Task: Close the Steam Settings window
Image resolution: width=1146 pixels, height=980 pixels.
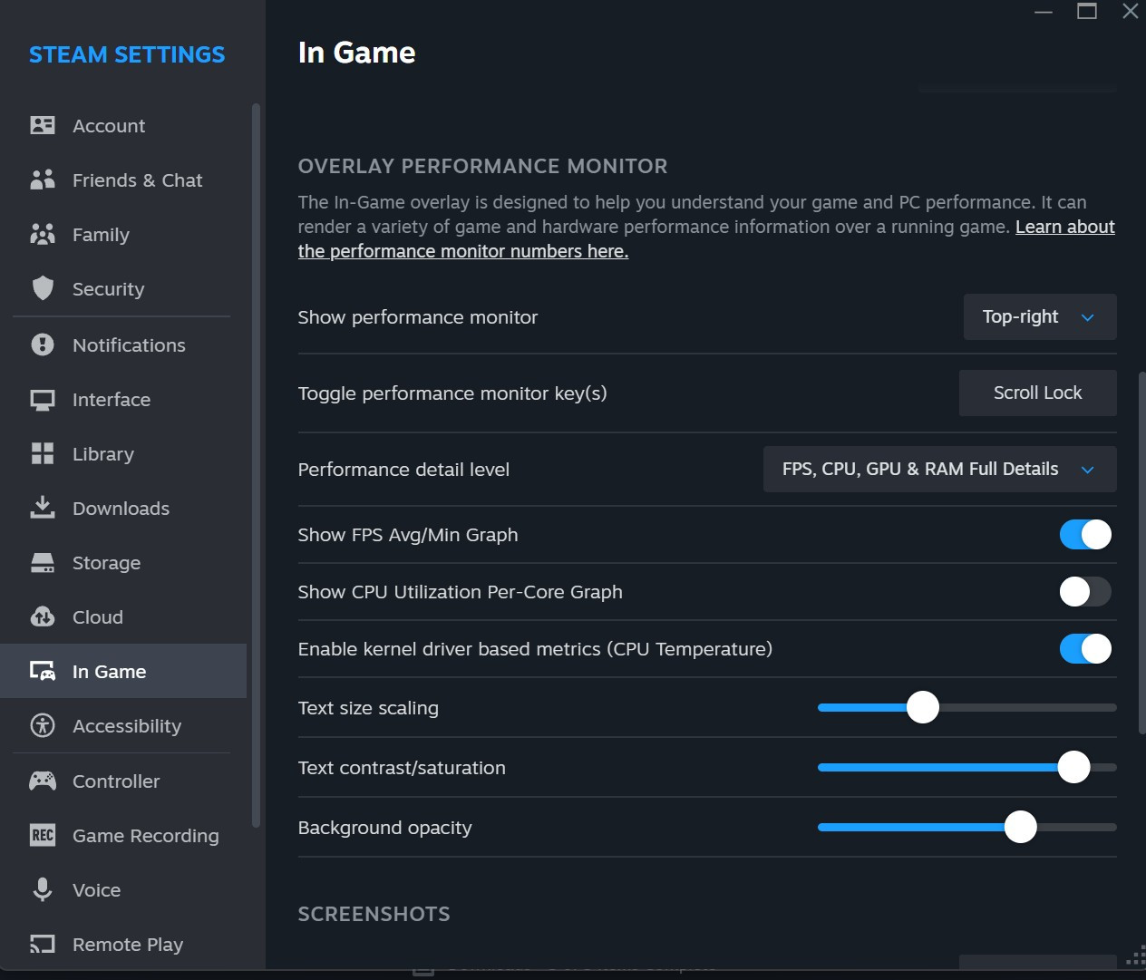Action: pos(1131,11)
